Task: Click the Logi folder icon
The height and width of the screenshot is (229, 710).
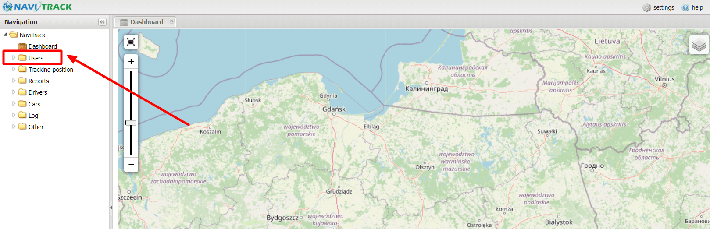Action: [22, 115]
